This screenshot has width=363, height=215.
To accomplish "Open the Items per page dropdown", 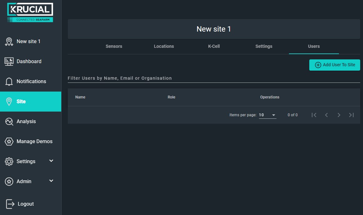I will (x=267, y=115).
